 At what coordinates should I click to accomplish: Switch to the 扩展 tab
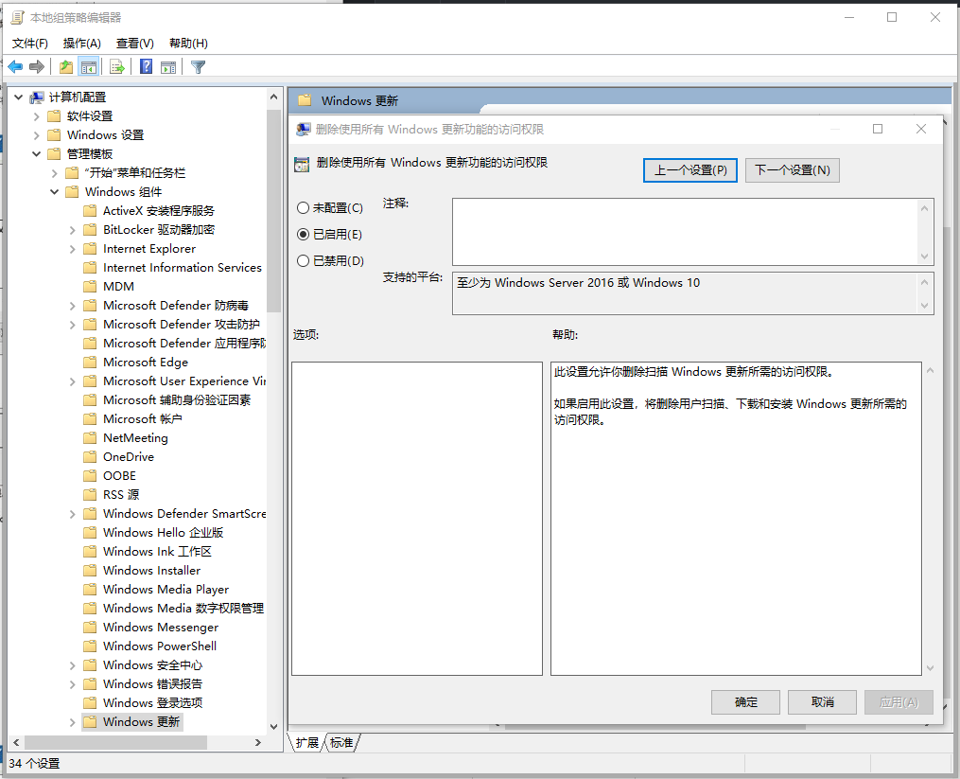(306, 743)
